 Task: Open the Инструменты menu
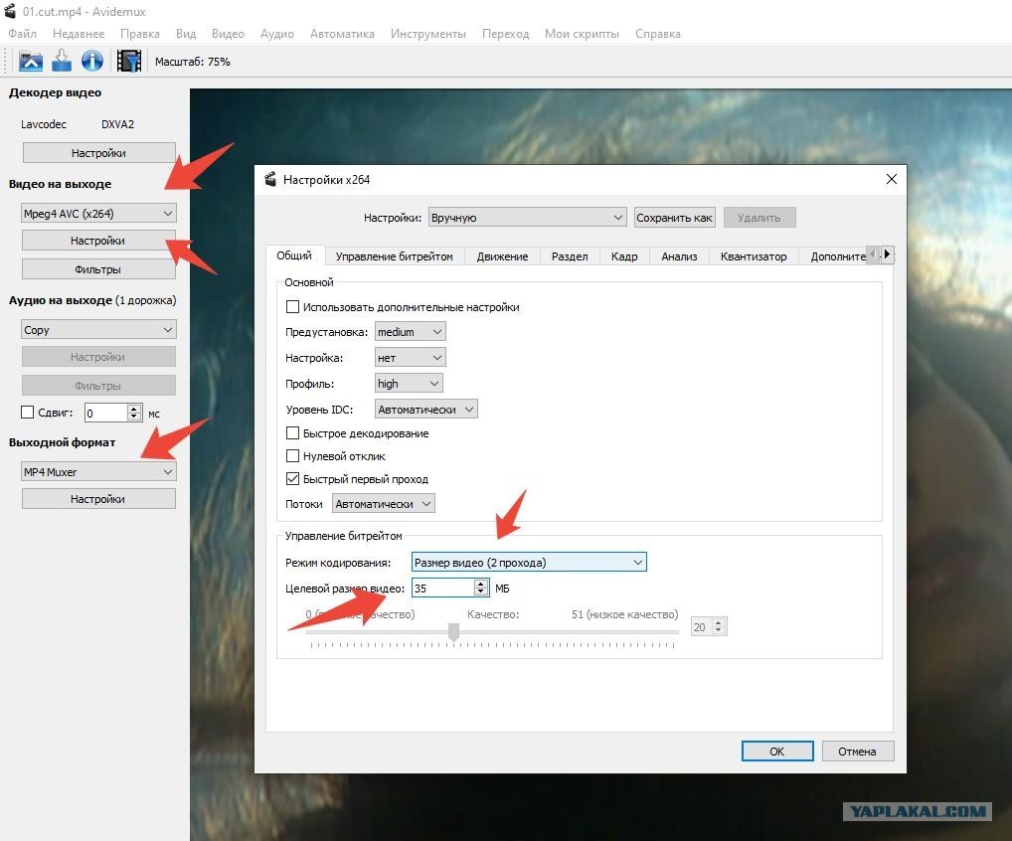(427, 34)
